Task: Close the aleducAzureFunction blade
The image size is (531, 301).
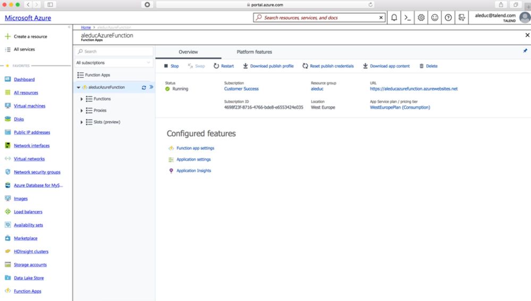Action: (527, 35)
